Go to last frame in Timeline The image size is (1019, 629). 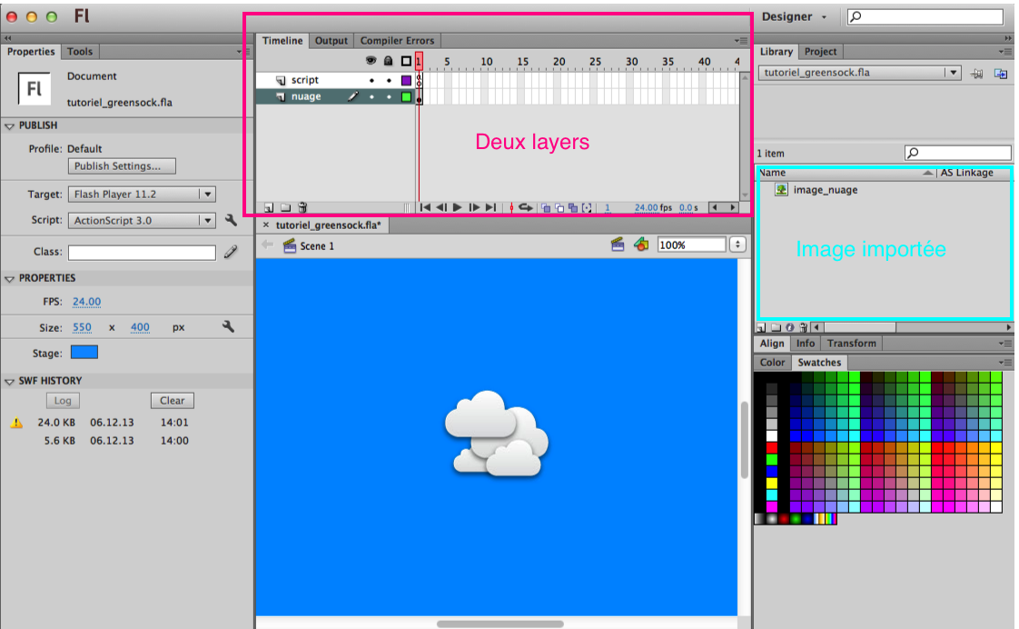click(490, 207)
